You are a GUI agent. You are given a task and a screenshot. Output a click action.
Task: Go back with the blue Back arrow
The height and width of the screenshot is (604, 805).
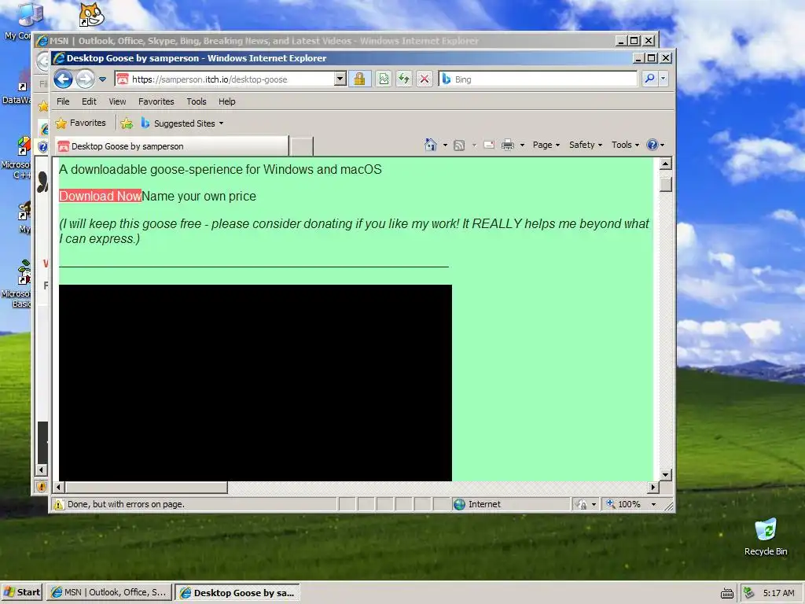click(63, 79)
